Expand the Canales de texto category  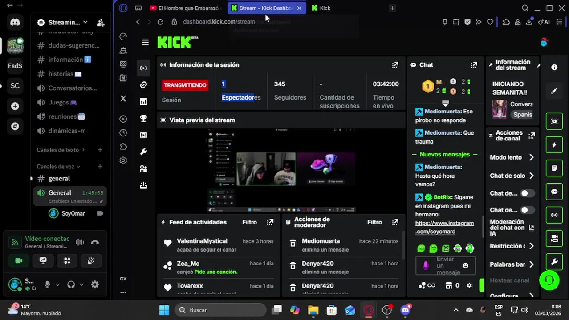tap(61, 150)
